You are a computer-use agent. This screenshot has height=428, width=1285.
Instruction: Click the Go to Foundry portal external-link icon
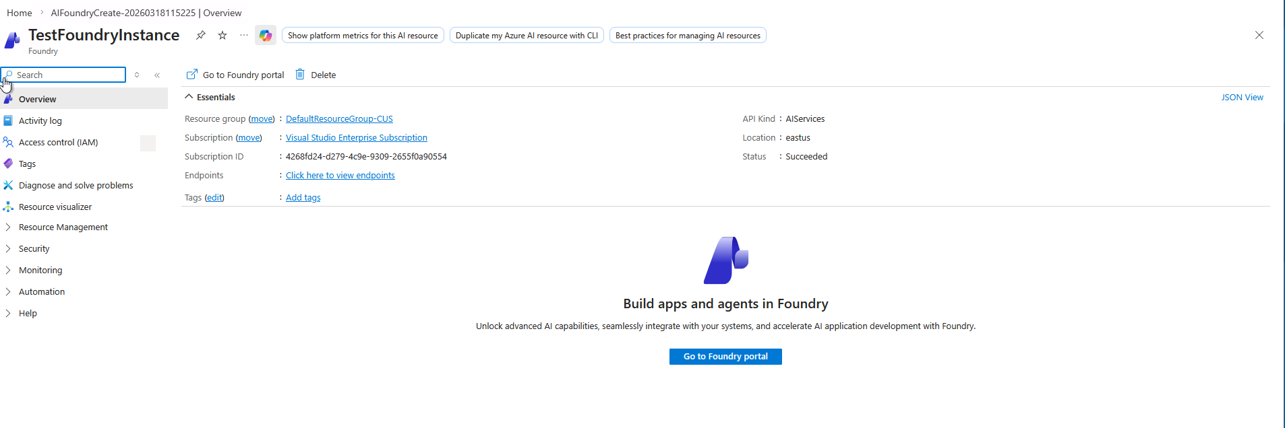(192, 74)
